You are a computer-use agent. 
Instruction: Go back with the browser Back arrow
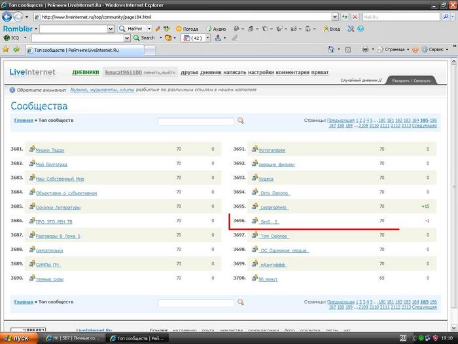tap(7, 17)
